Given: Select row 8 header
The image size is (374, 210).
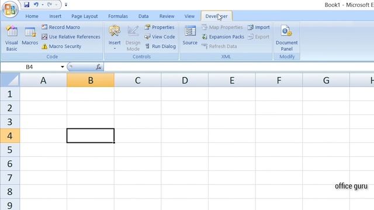Looking at the screenshot, I should click(10, 191).
